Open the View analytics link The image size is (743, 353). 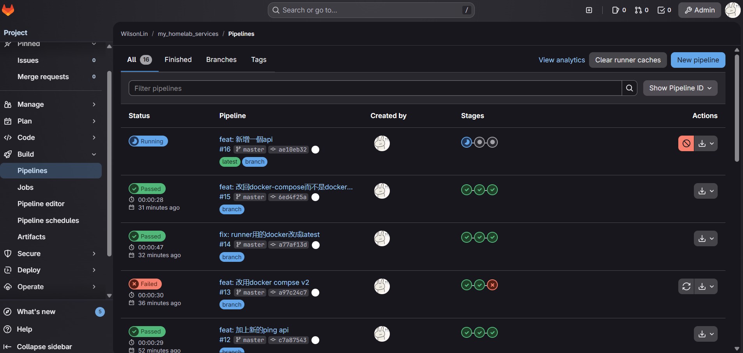(x=561, y=60)
